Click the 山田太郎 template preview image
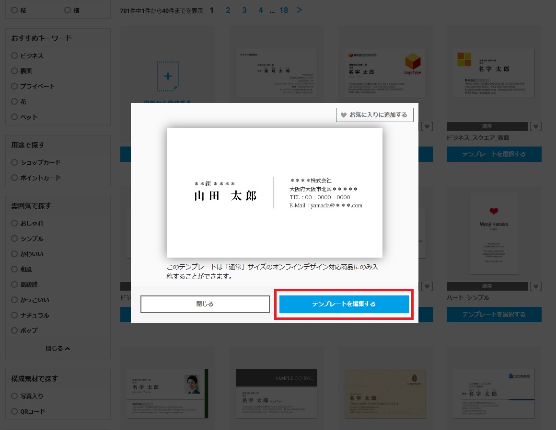 tap(275, 192)
